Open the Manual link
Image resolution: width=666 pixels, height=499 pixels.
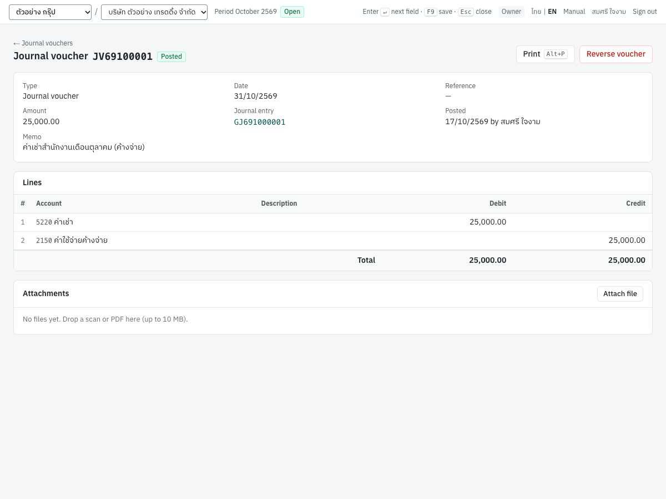[574, 12]
